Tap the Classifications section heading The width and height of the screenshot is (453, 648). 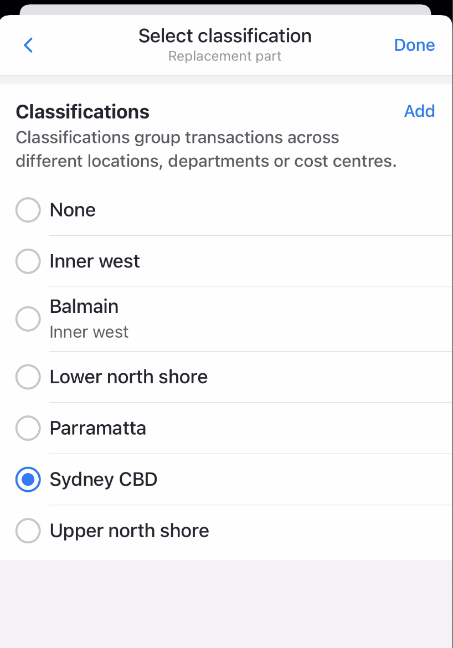coord(82,111)
